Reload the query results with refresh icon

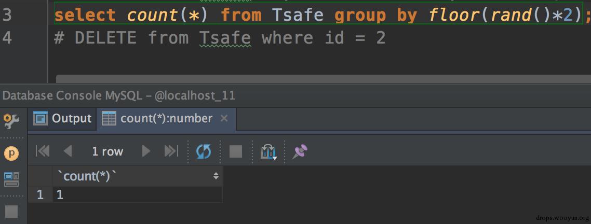tap(204, 152)
